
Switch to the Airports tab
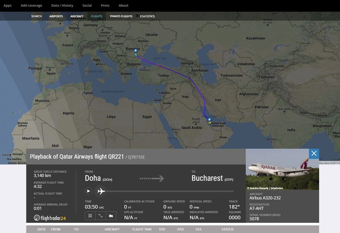click(x=56, y=16)
